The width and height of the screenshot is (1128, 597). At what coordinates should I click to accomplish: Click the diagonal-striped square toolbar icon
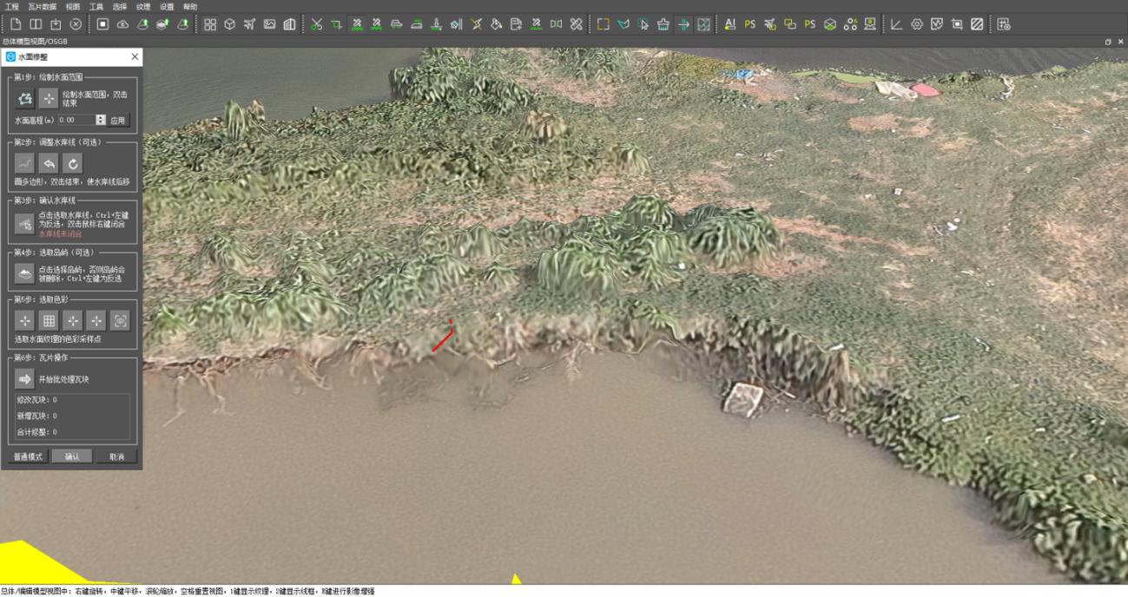(x=977, y=24)
